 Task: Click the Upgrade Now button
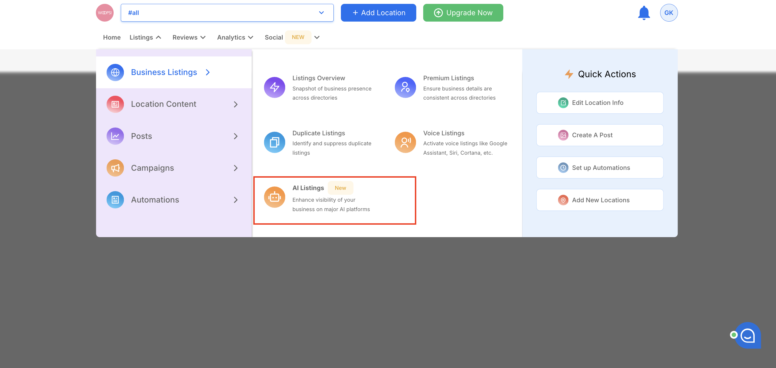tap(463, 13)
